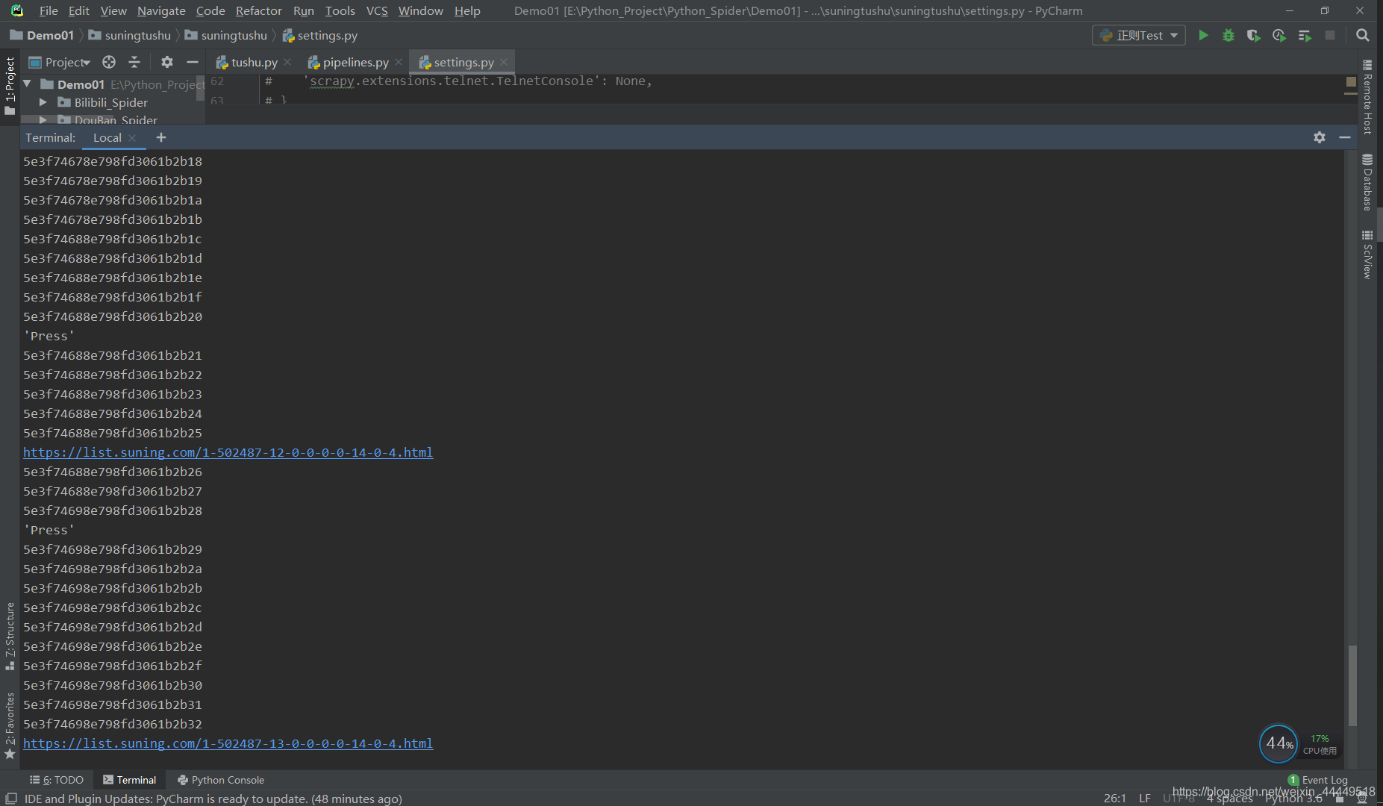This screenshot has width=1383, height=806.
Task: Hide the Project panel
Action: (193, 62)
